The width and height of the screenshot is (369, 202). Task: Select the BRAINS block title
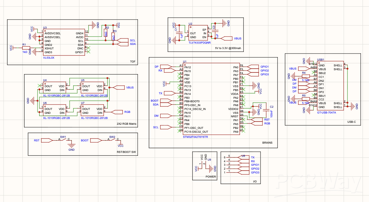(x=267, y=143)
